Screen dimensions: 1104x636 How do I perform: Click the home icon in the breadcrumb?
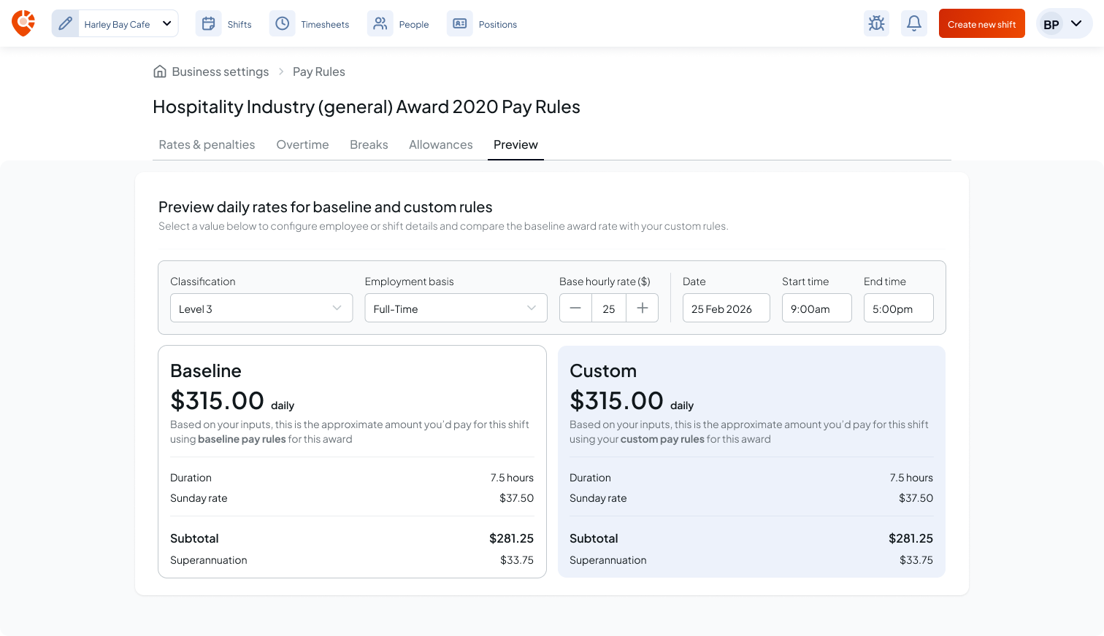[160, 71]
